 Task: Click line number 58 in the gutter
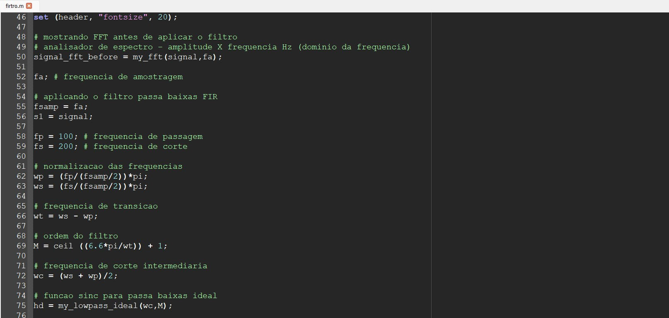21,136
